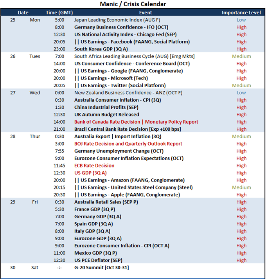Click the '20:15' time for US Steel earnings
266x279 pixels.
click(59, 188)
